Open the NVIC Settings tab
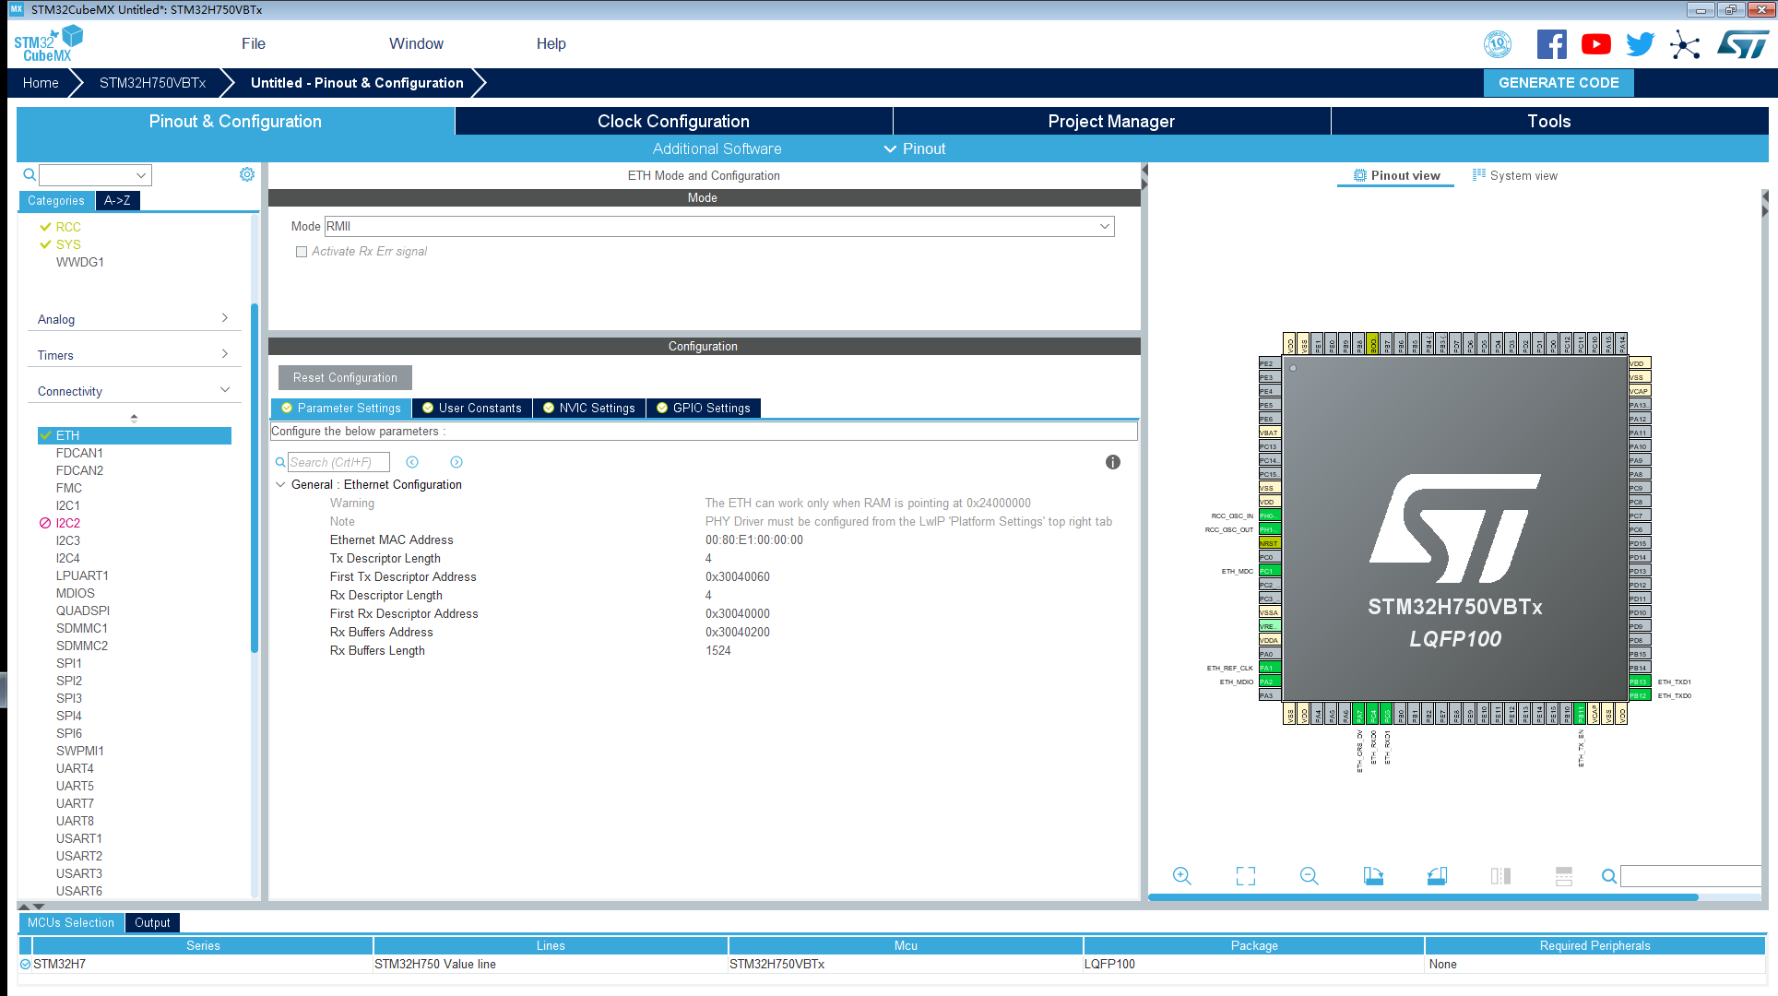The width and height of the screenshot is (1778, 996). pos(589,408)
